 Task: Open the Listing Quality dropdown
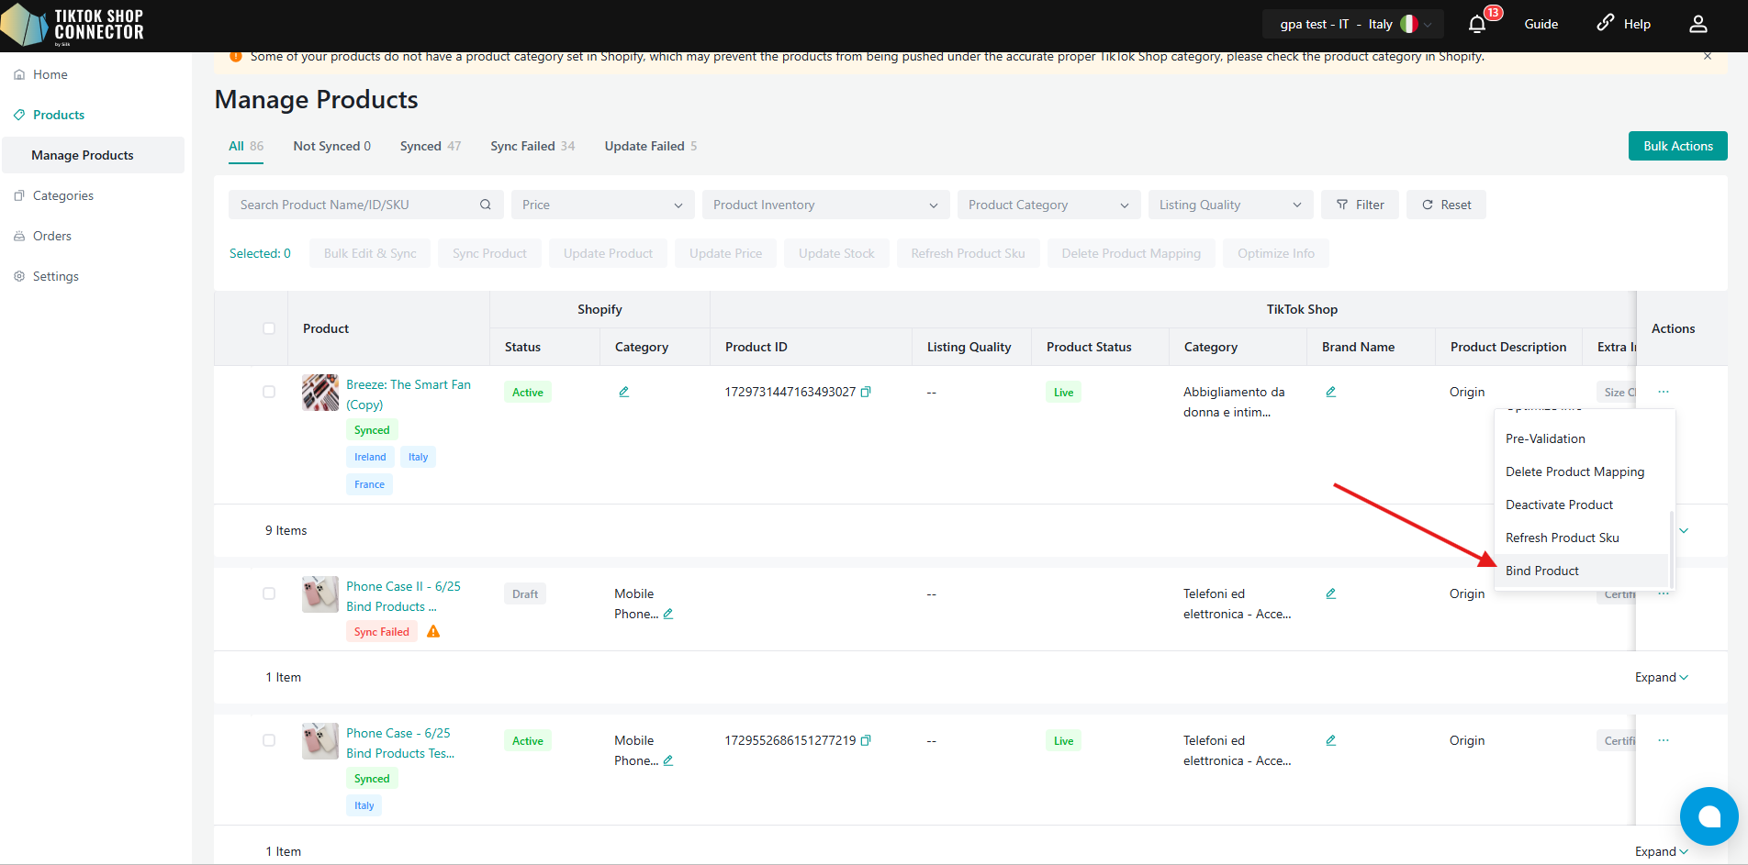point(1230,205)
